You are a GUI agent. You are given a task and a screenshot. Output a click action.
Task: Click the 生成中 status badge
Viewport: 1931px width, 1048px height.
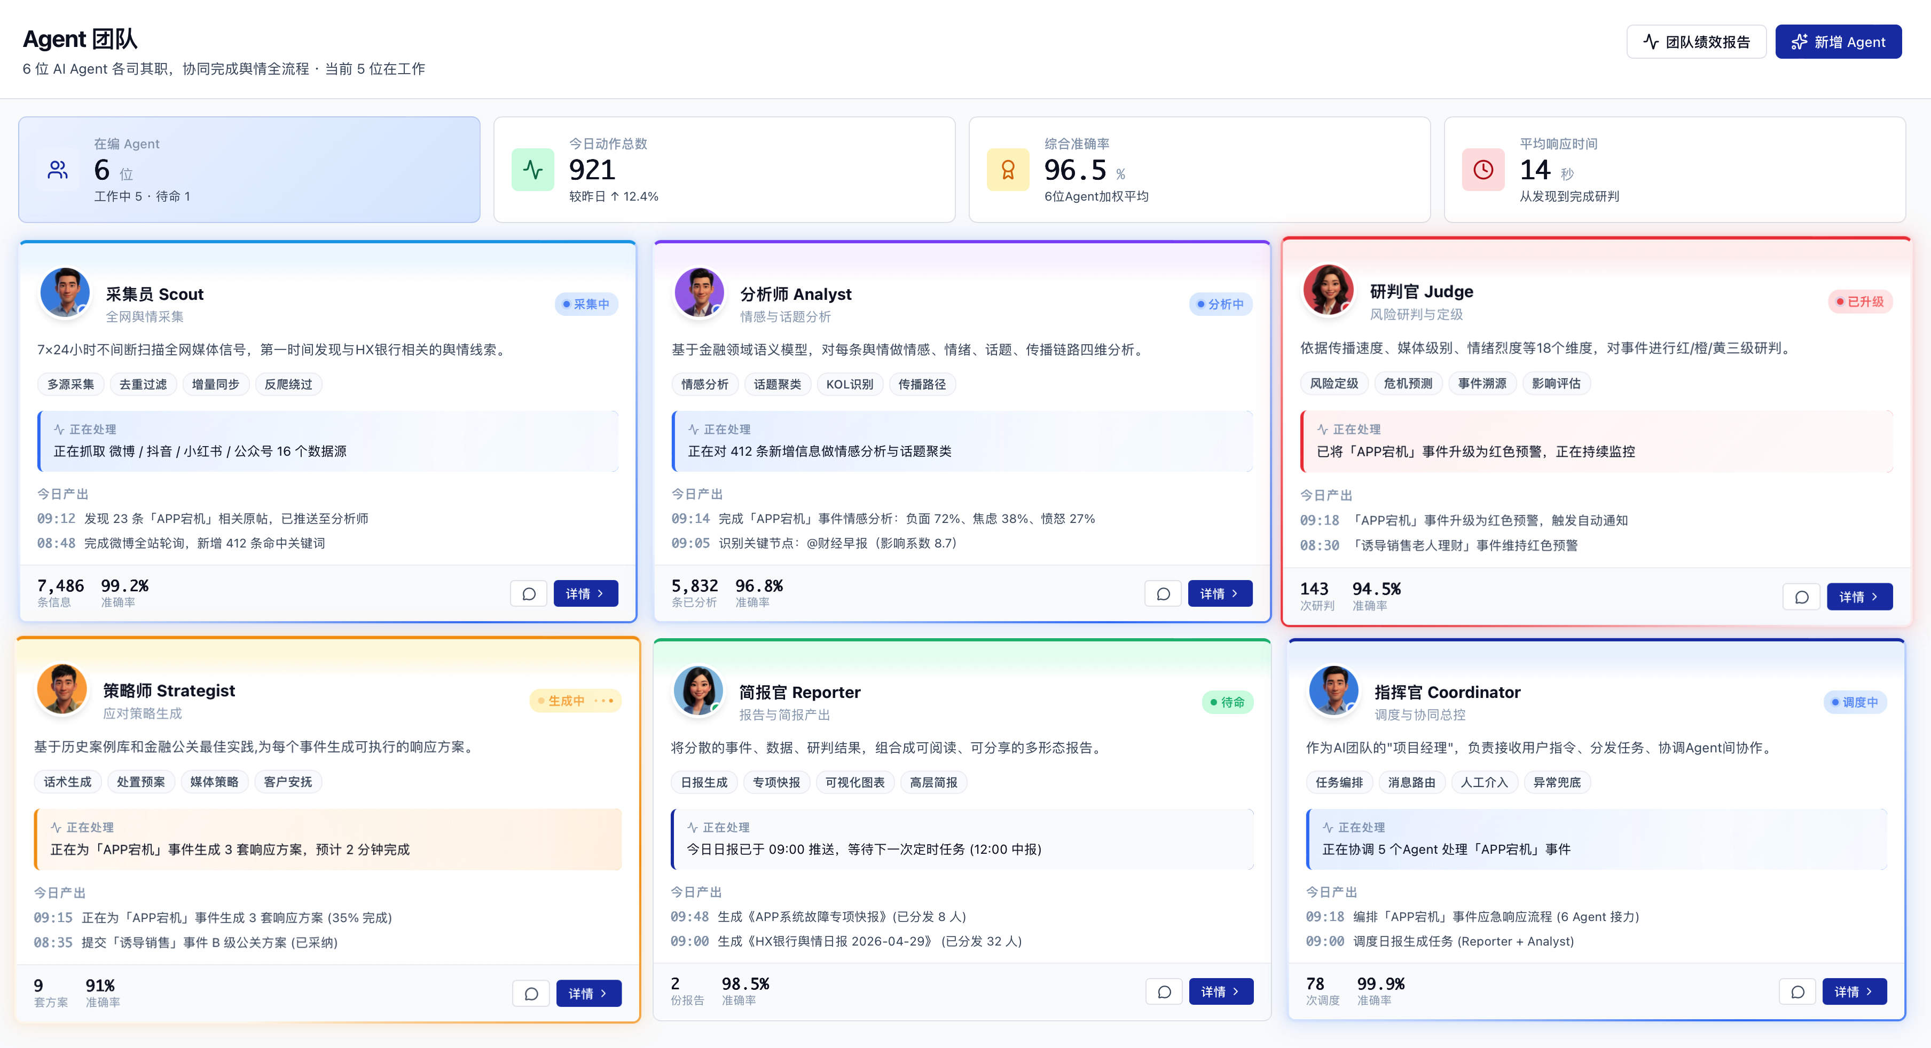pos(575,701)
